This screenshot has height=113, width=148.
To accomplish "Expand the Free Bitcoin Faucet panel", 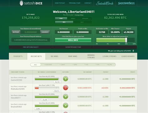I will tap(31, 47).
